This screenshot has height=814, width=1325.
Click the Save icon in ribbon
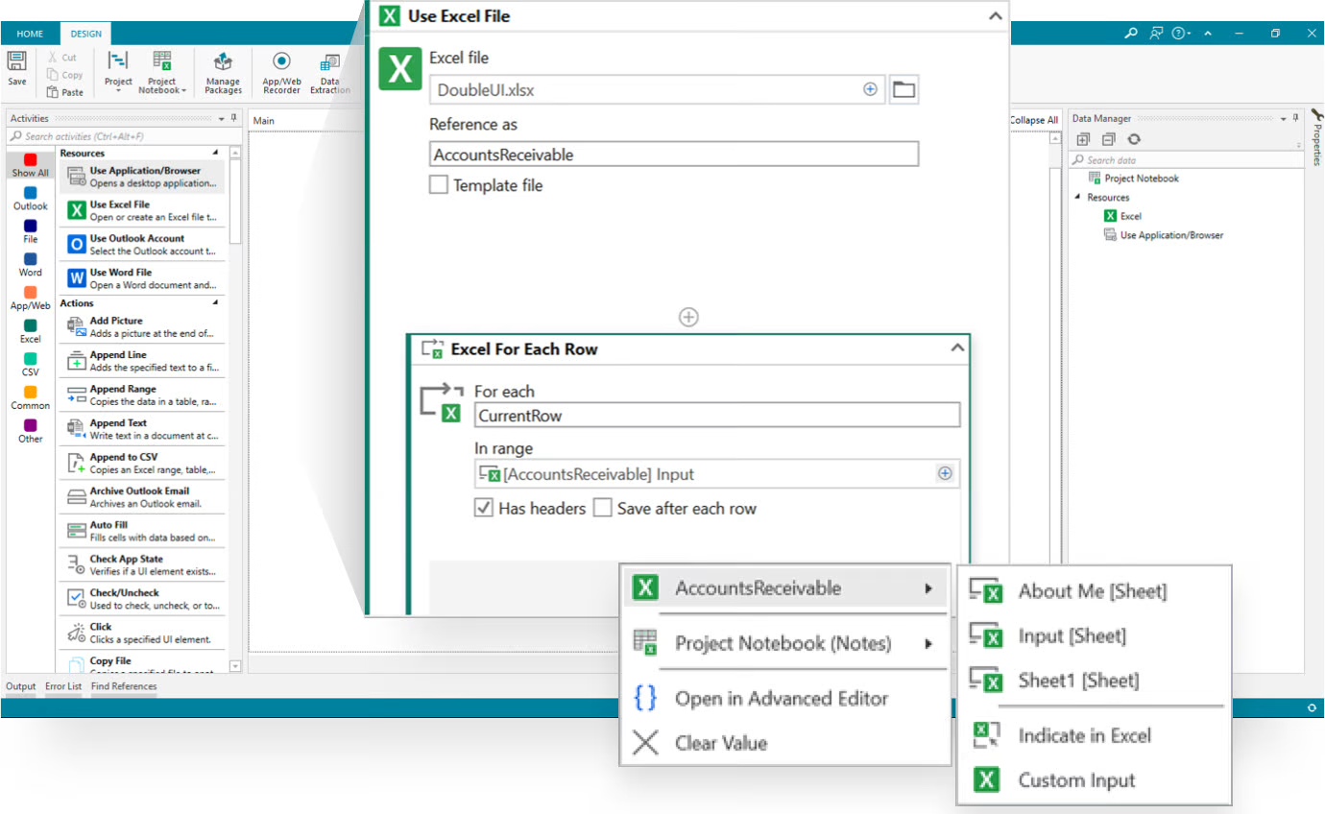[17, 67]
